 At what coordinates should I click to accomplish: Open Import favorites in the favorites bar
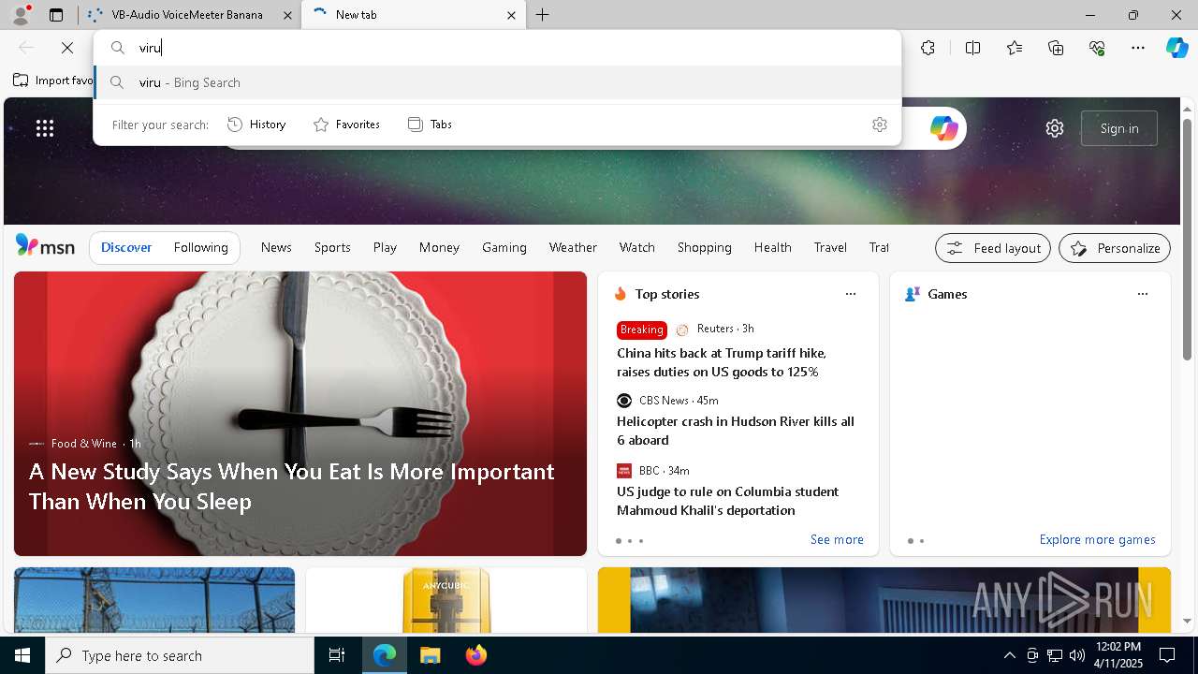pyautogui.click(x=53, y=81)
